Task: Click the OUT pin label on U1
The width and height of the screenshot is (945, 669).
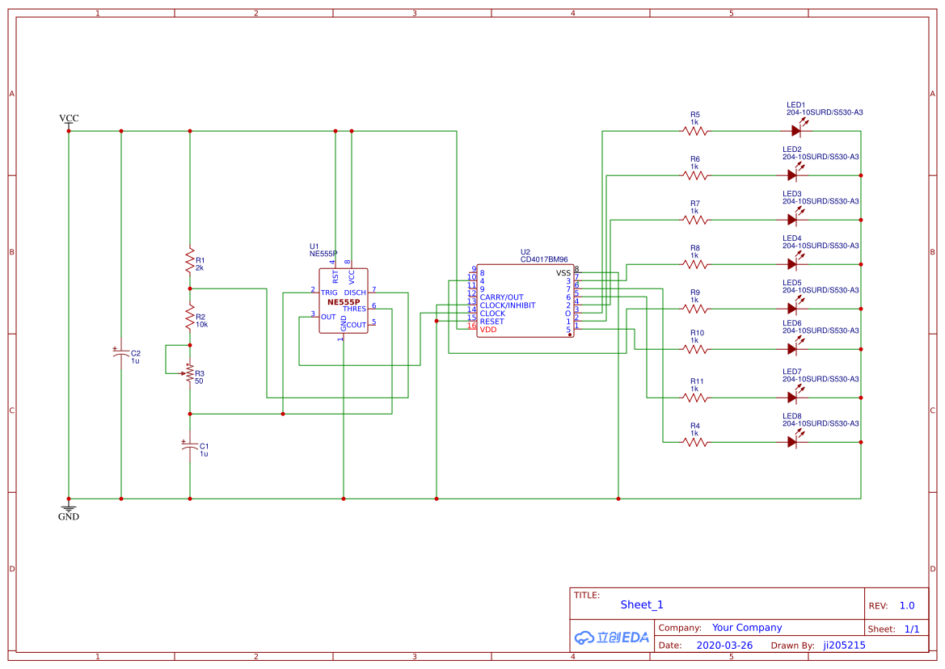Action: [x=328, y=317]
